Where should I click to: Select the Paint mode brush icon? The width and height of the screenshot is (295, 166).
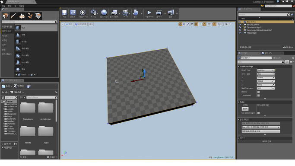coord(13,16)
